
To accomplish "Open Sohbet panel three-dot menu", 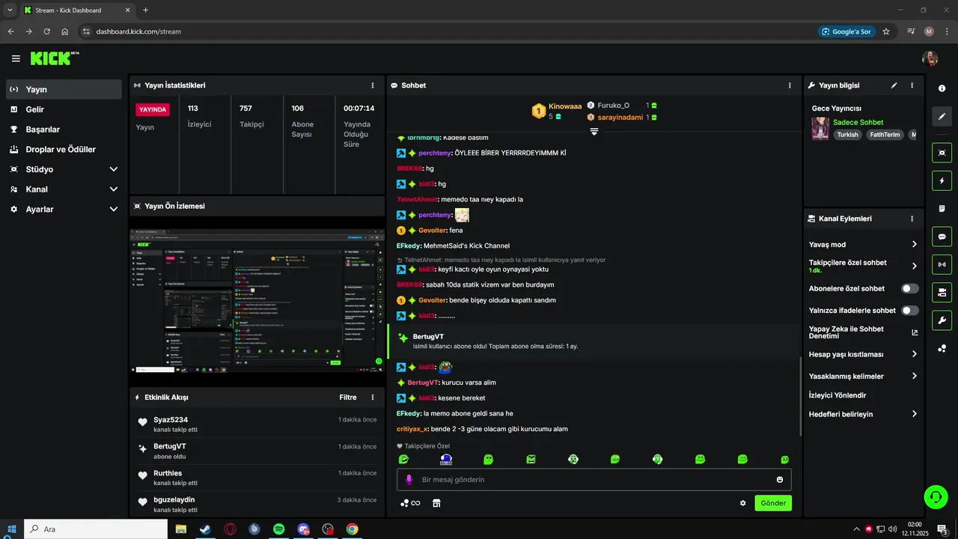I will (790, 85).
